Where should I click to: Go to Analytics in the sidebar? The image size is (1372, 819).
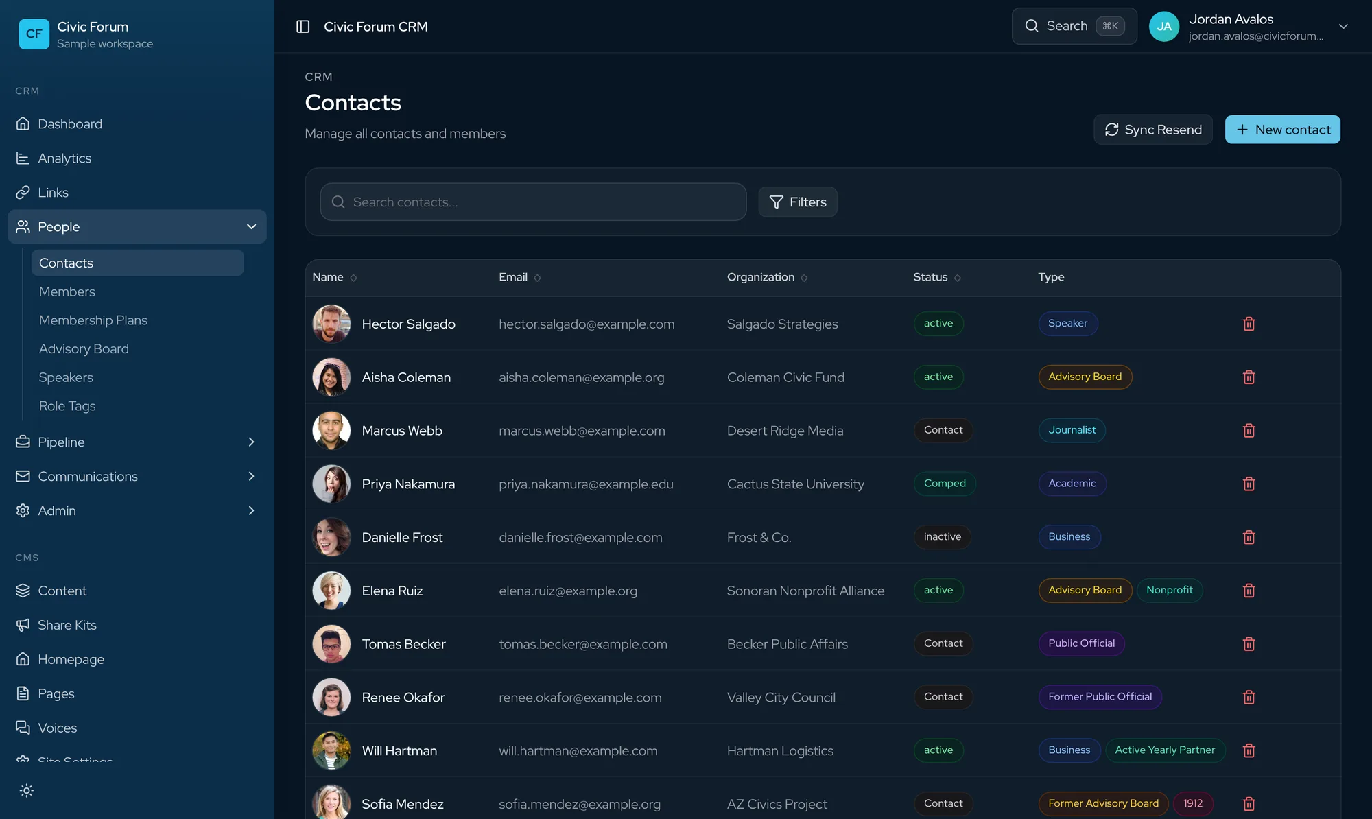pos(137,158)
